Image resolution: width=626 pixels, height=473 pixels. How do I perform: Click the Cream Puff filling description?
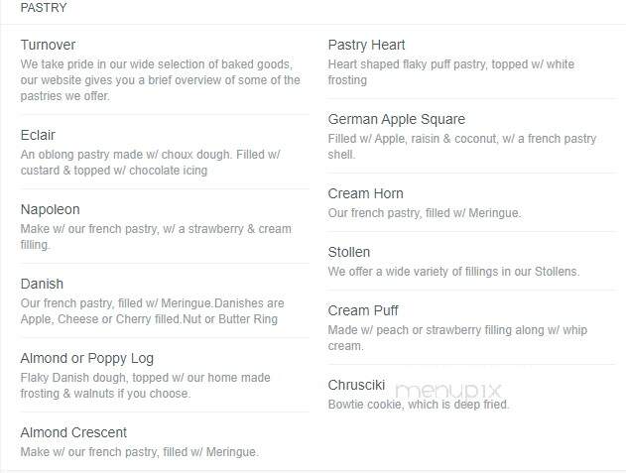pyautogui.click(x=457, y=338)
